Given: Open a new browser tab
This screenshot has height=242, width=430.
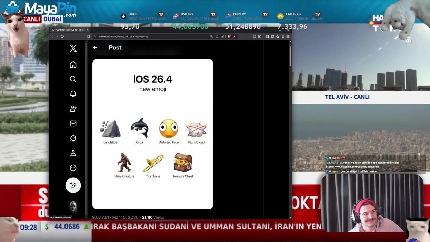Looking at the screenshot, I should [94, 30].
